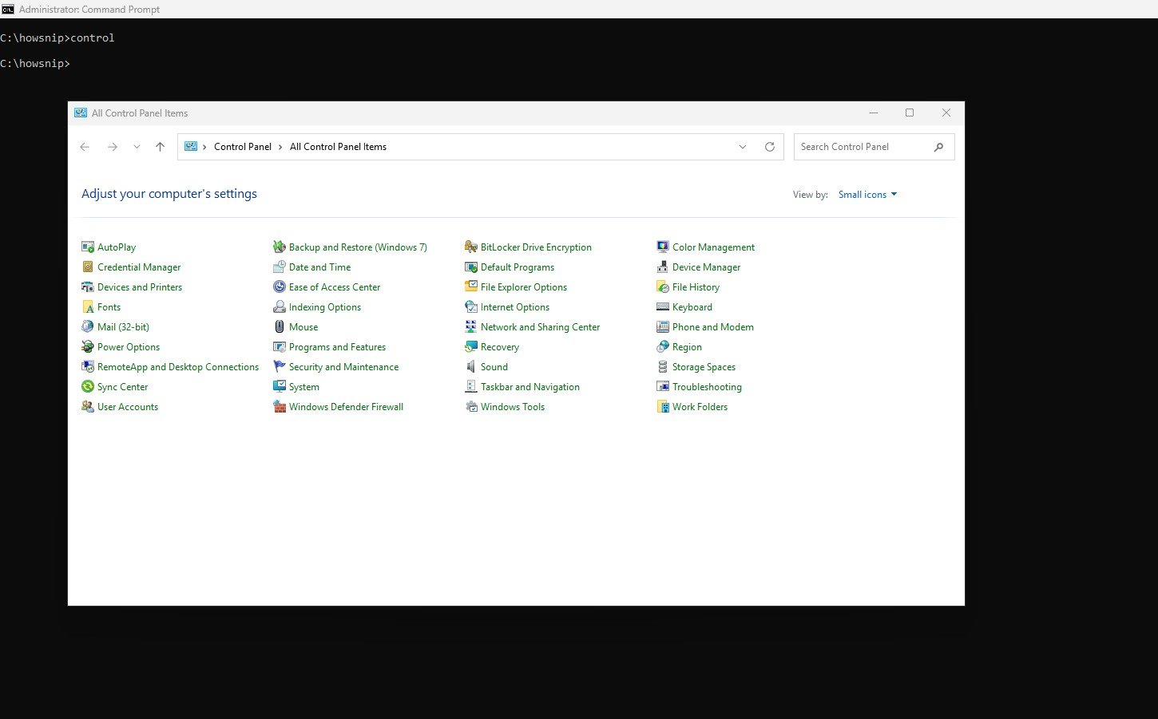
Task: Click the Ease of Access Center icon
Action: coord(280,287)
